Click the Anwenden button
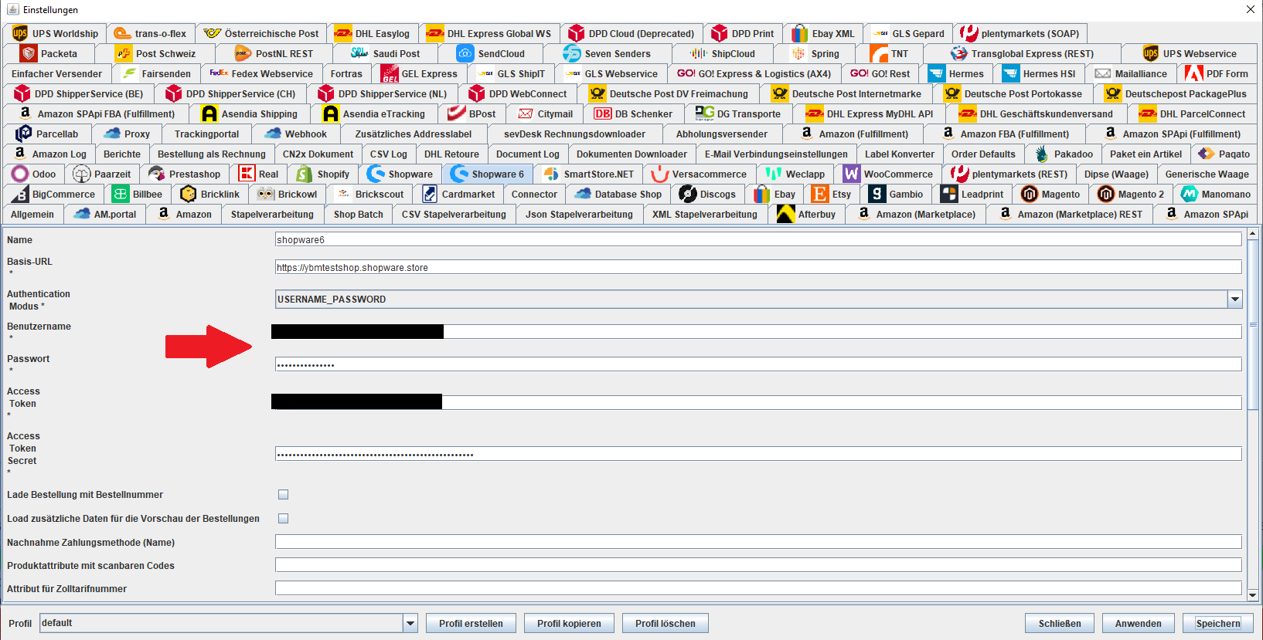 point(1138,623)
